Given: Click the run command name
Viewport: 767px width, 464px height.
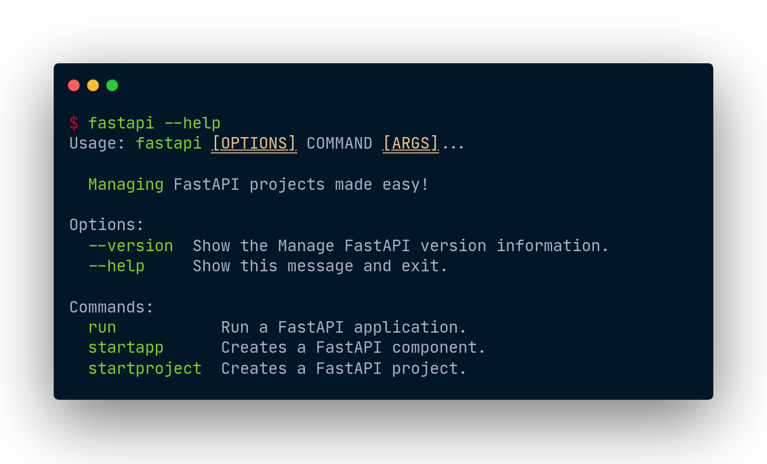Looking at the screenshot, I should (x=102, y=327).
